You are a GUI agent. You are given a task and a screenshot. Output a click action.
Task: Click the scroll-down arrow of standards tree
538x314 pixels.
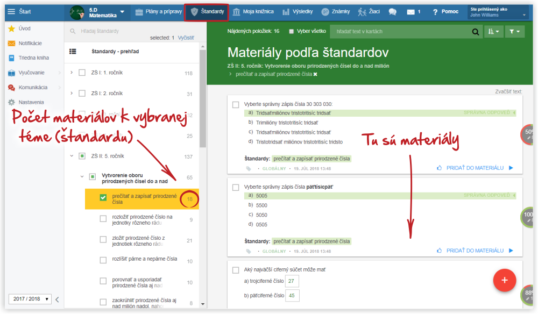click(x=203, y=304)
